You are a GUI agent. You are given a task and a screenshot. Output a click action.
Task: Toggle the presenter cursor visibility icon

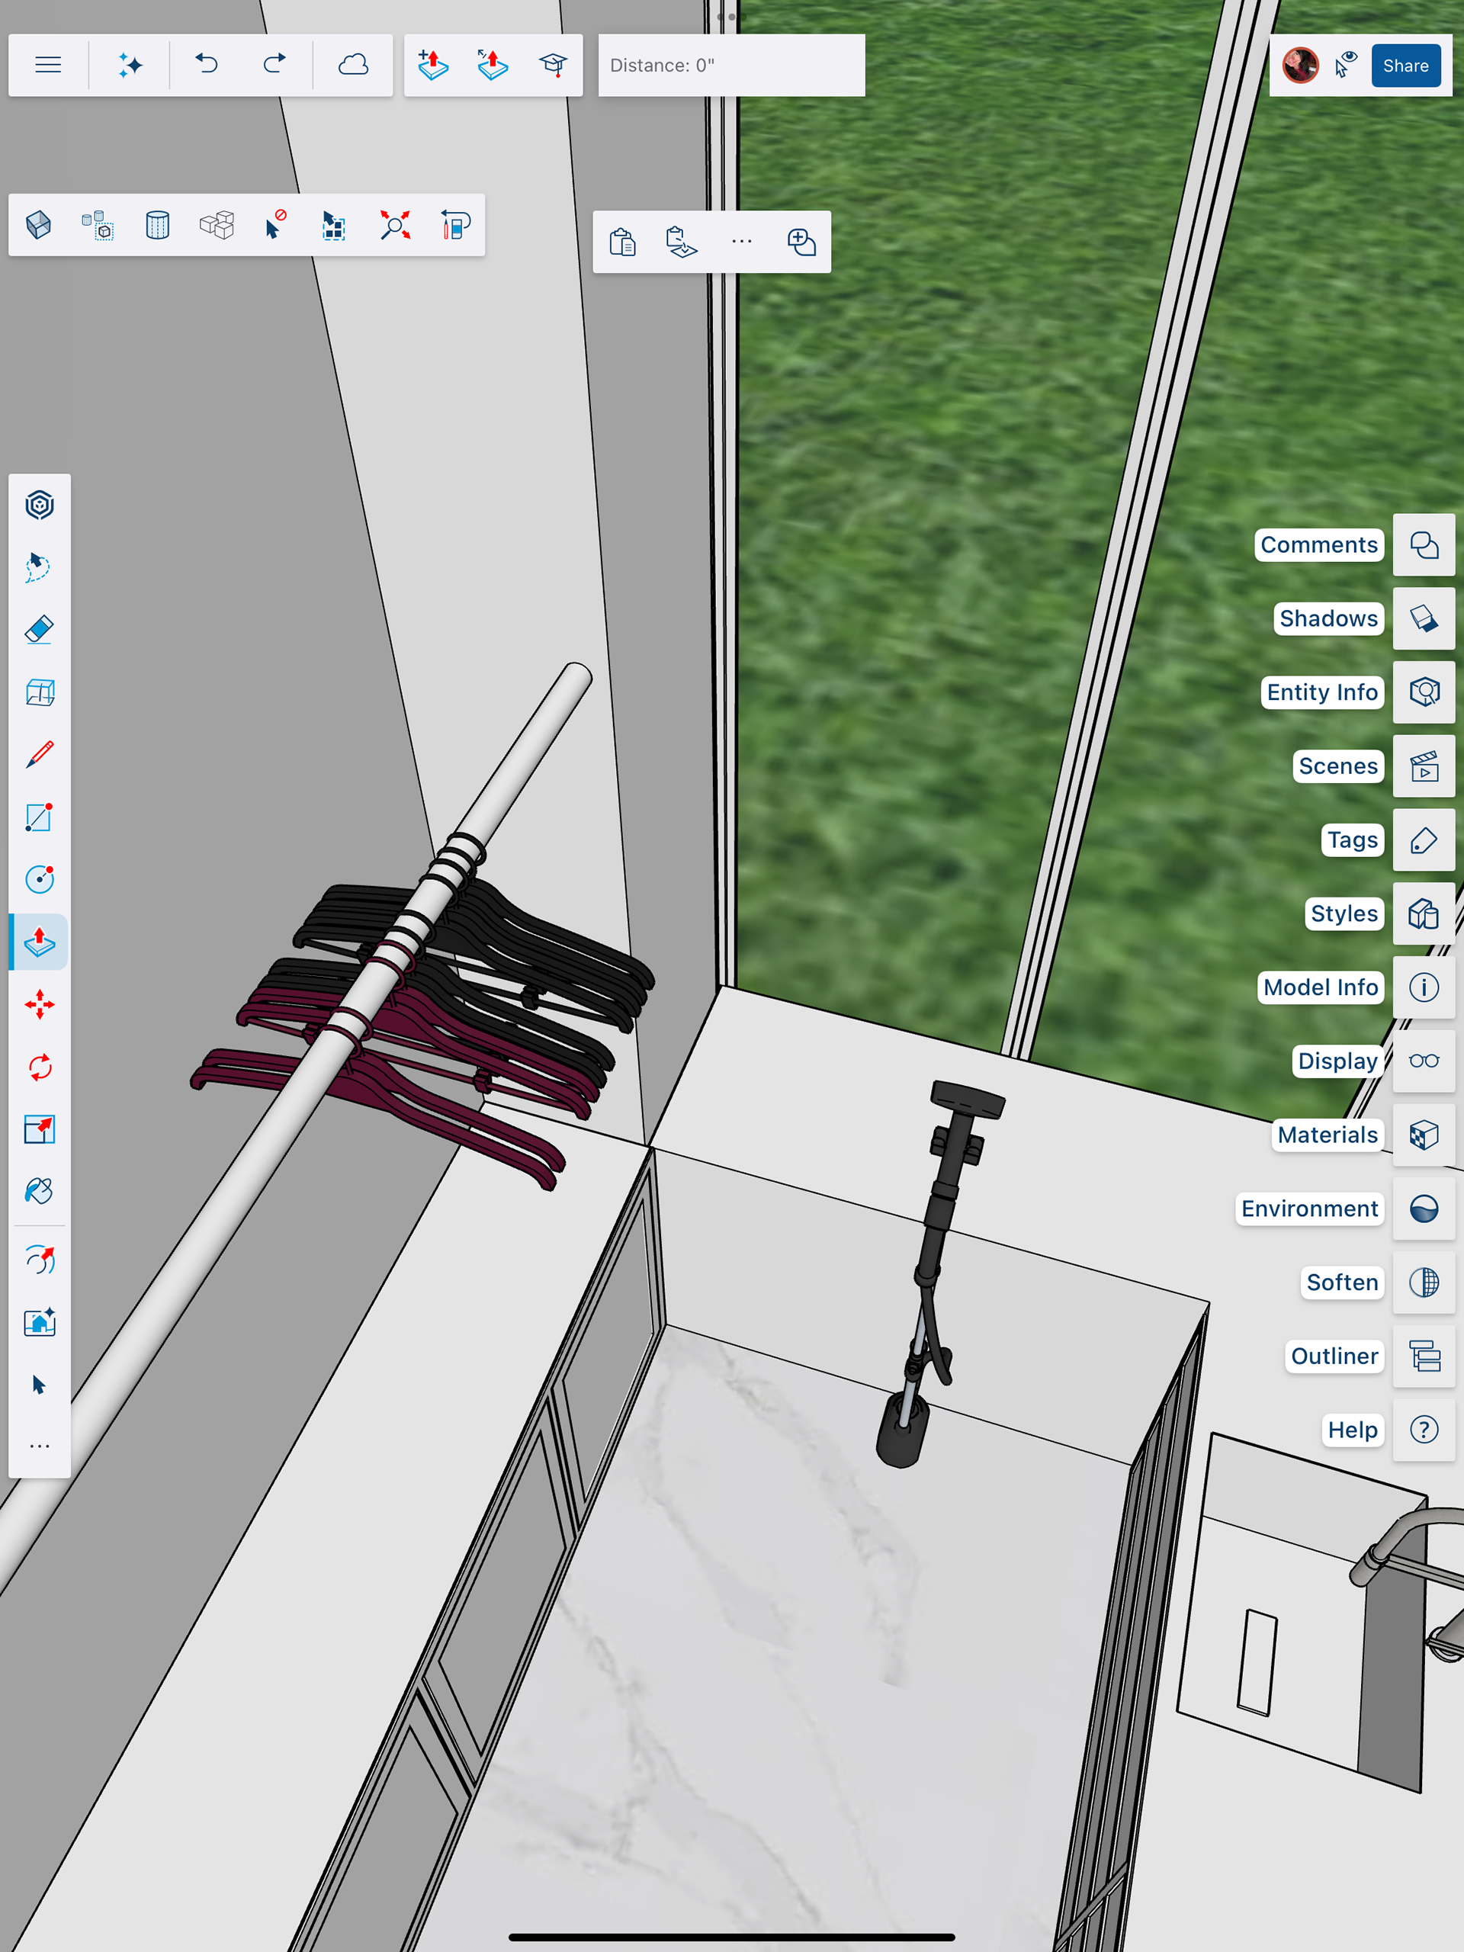(1345, 66)
